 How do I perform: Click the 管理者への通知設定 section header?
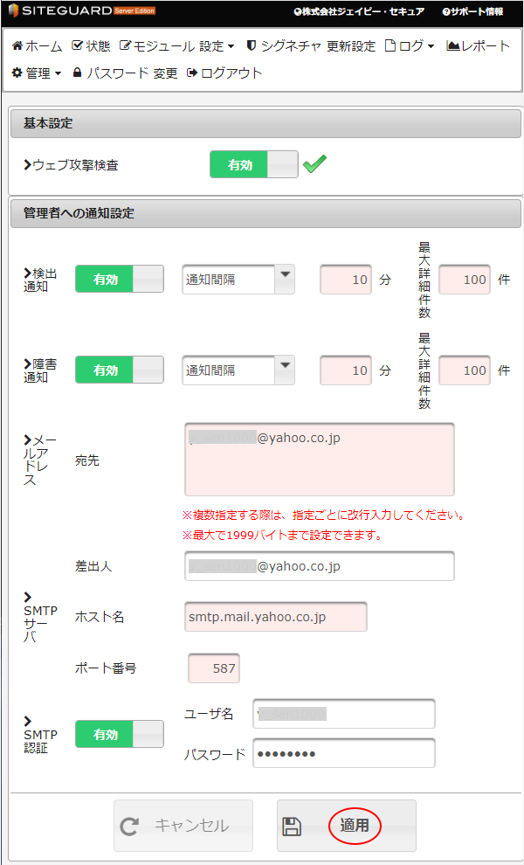[265, 213]
